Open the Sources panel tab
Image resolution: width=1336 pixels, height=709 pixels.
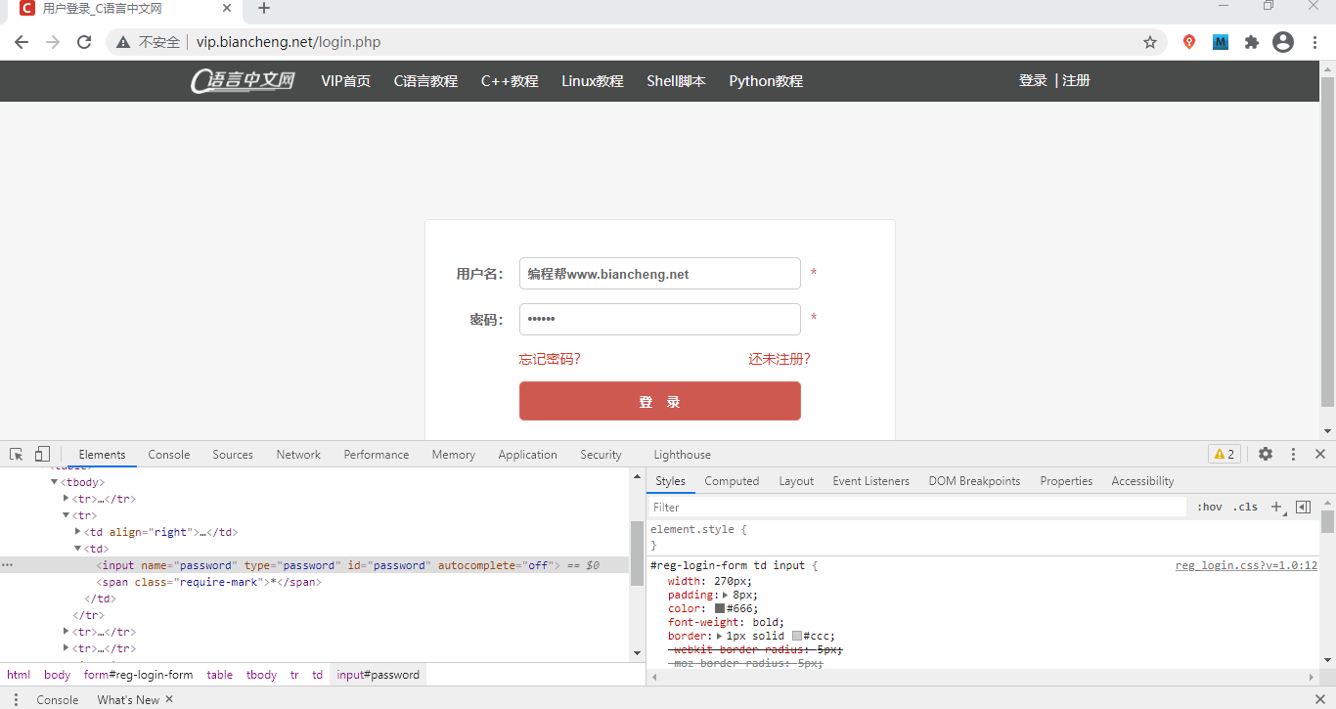[233, 455]
